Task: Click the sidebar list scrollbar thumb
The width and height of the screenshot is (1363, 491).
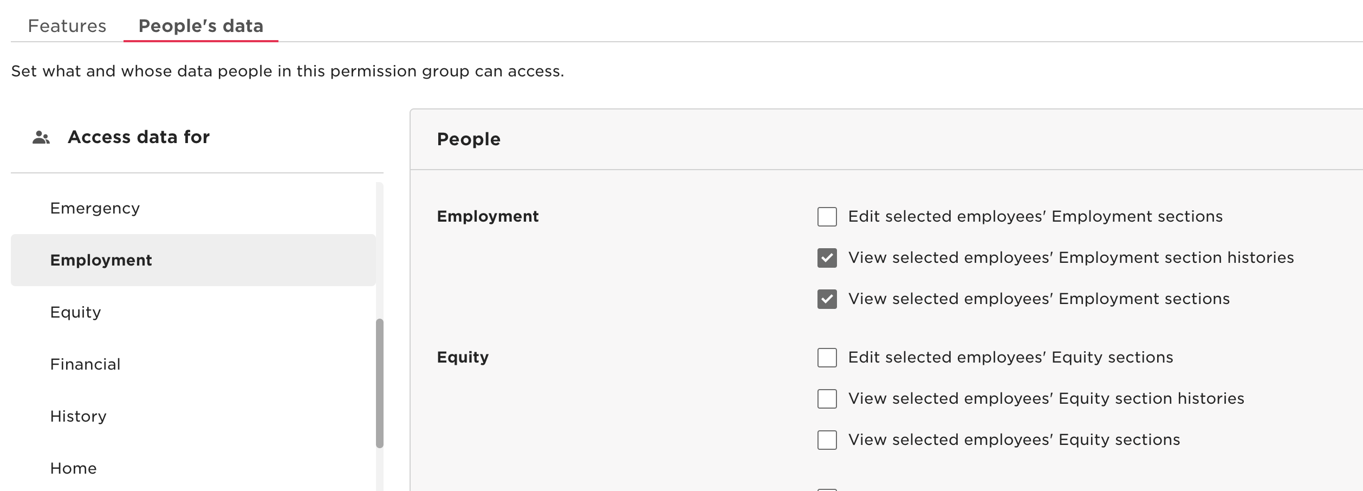Action: pyautogui.click(x=380, y=383)
